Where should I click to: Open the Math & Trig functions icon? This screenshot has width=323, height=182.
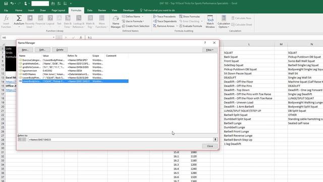pyautogui.click(x=90, y=18)
